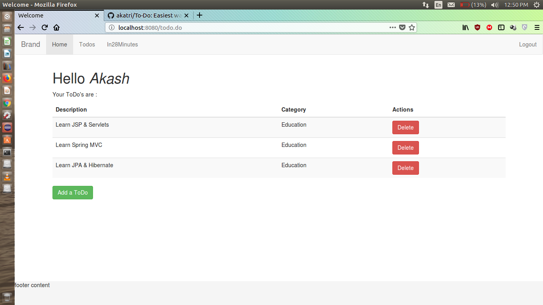Image resolution: width=543 pixels, height=305 pixels.
Task: Open the system power cog menu
Action: coord(537,5)
